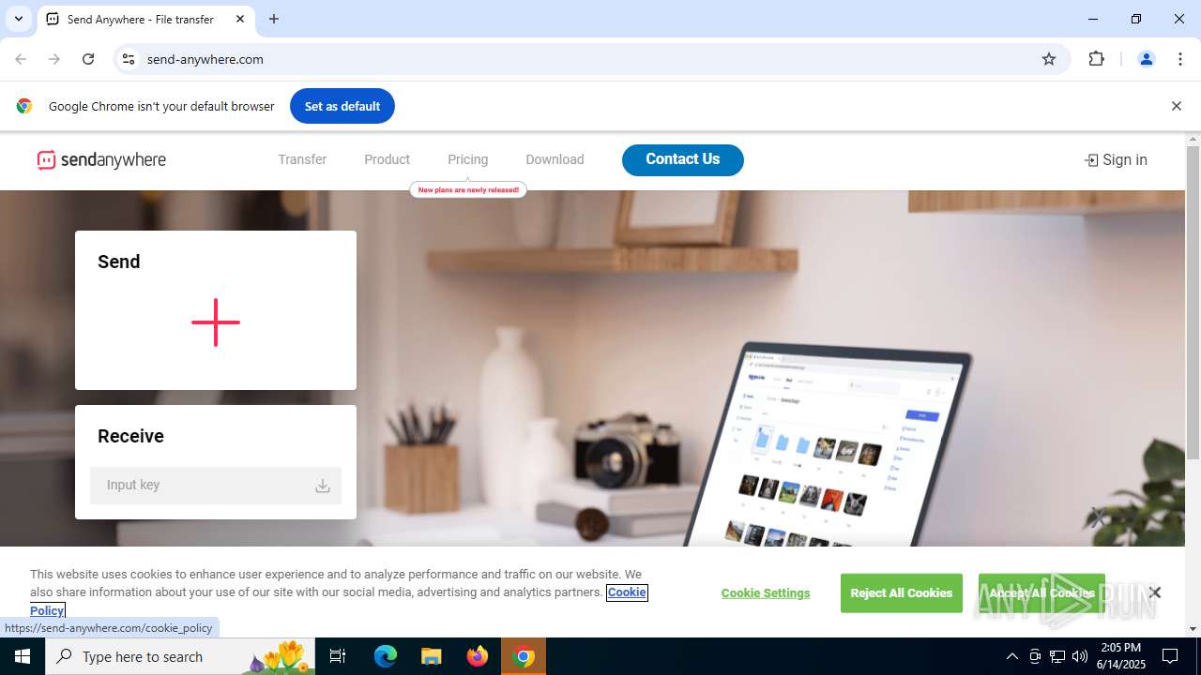The height and width of the screenshot is (675, 1201).
Task: Bookmark this page with the star icon
Action: click(x=1049, y=59)
